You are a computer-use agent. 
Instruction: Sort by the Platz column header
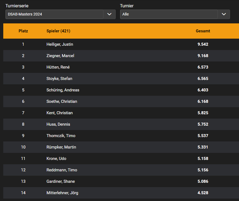(23, 31)
